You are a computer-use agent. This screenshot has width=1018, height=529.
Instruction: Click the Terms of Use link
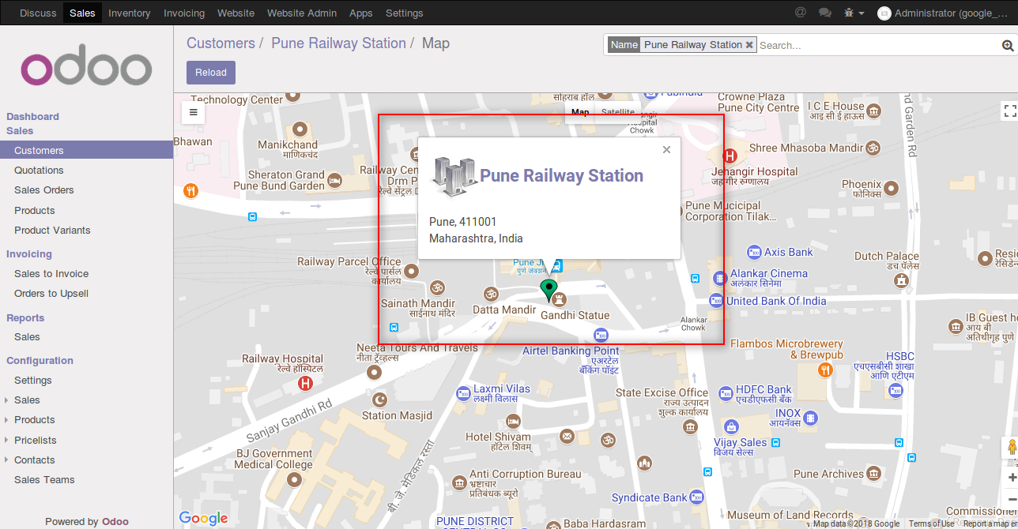(931, 523)
